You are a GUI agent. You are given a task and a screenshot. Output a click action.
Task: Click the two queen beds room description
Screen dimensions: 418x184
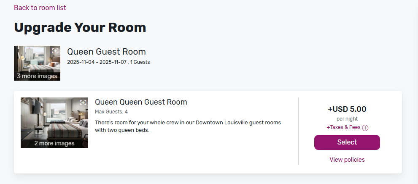click(188, 126)
